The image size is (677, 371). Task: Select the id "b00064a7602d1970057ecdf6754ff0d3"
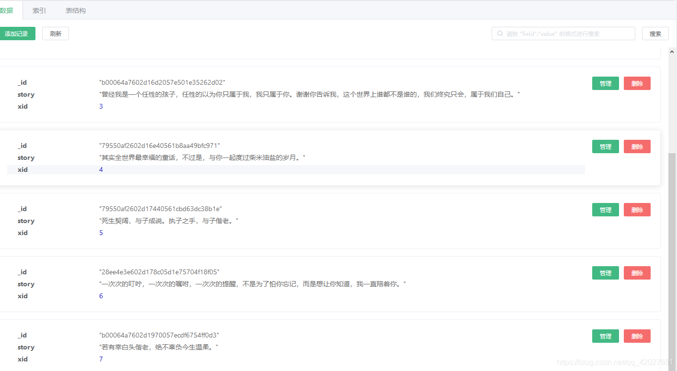point(159,335)
